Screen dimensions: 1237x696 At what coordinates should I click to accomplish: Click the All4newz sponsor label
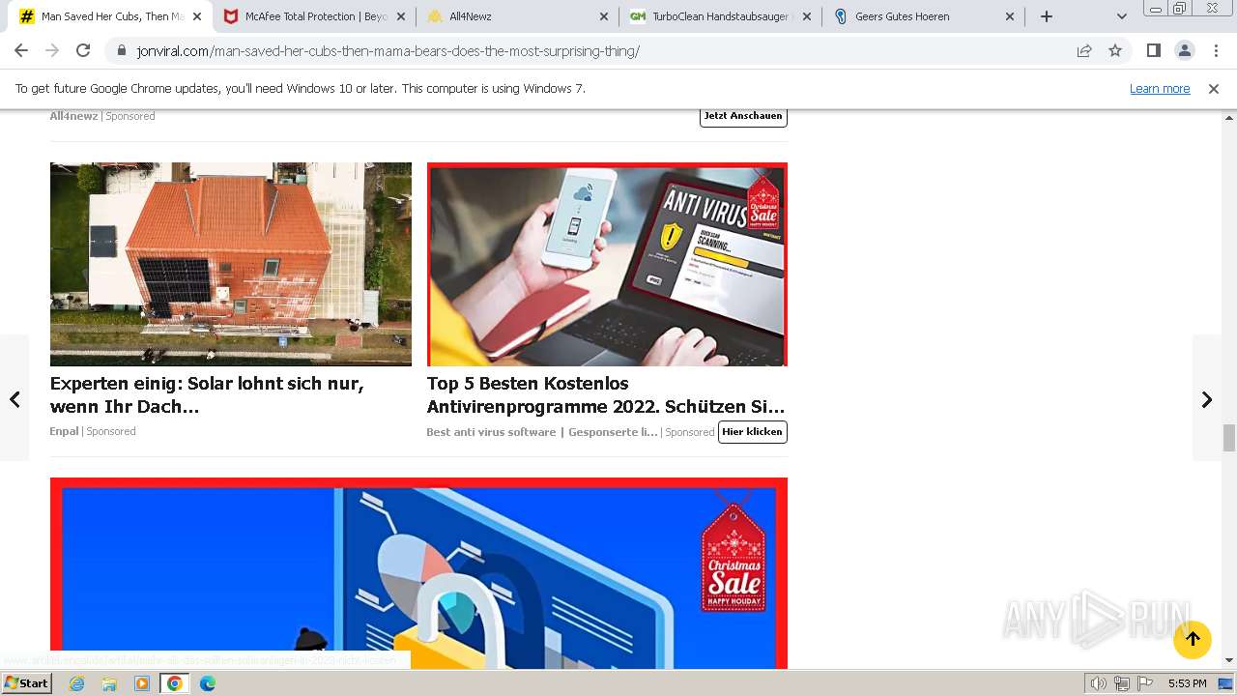coord(74,116)
